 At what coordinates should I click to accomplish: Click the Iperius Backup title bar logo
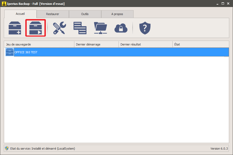coord(4,3)
